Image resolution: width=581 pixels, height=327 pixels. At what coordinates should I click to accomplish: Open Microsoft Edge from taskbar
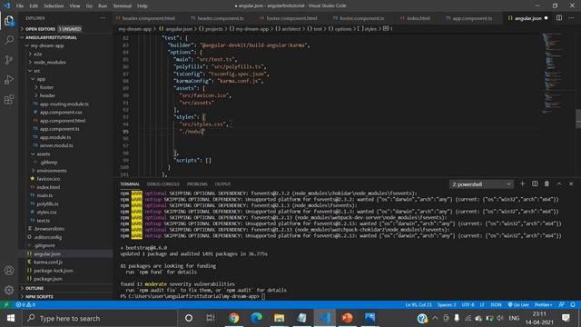256,318
